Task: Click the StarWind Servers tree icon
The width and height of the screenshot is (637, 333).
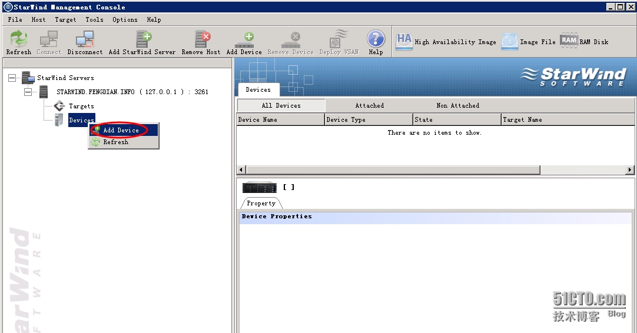Action: tap(28, 78)
